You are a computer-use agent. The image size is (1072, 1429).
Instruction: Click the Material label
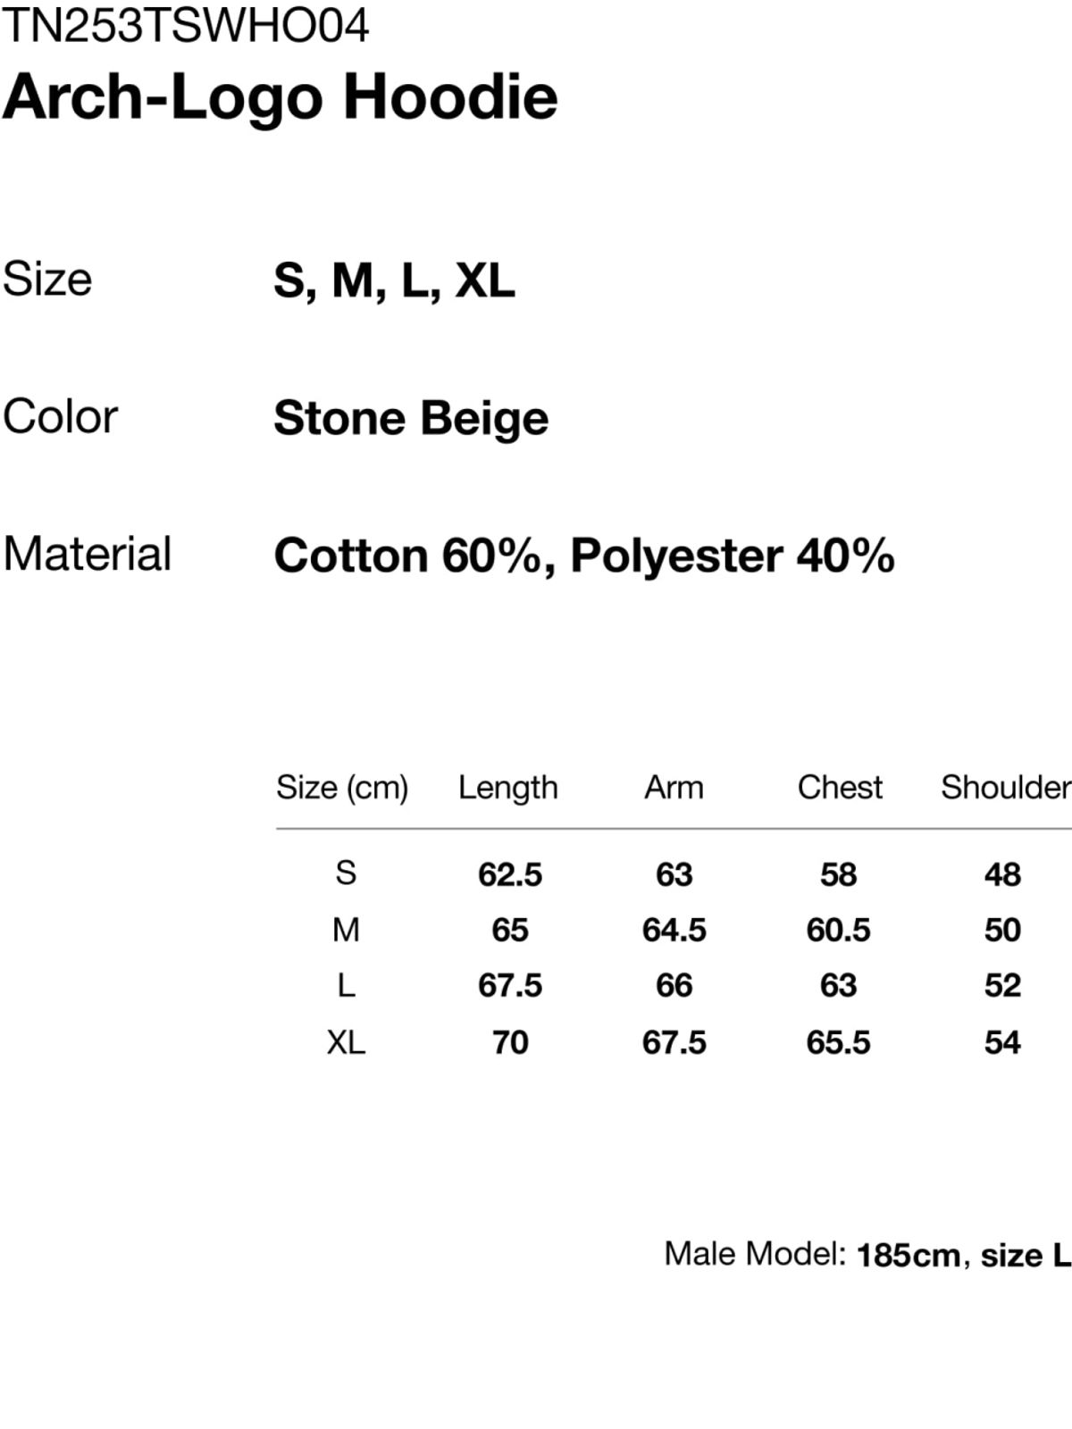[87, 554]
